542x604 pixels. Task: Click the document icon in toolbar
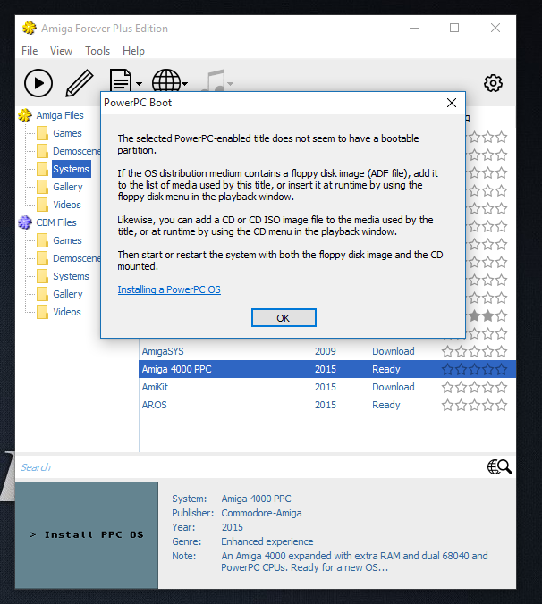coord(121,80)
